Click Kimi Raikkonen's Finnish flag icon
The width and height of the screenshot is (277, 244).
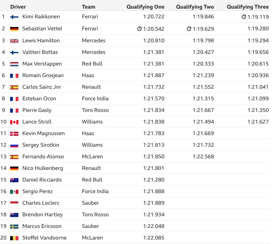point(14,17)
